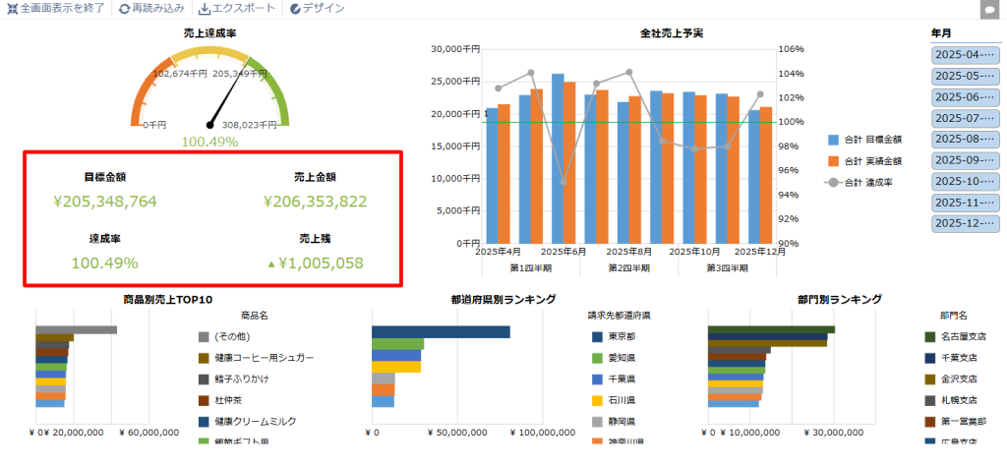Click the 東京都 legend entry
Viewport: 1007px width, 467px height.
614,336
